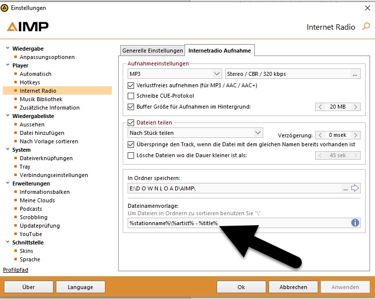This screenshot has width=375, height=299.
Task: Enable Lösche Dateien wo die Dauer checkbox
Action: pos(131,155)
